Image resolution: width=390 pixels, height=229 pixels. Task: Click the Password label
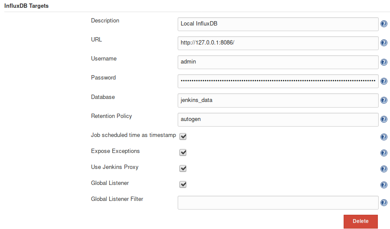pos(104,78)
